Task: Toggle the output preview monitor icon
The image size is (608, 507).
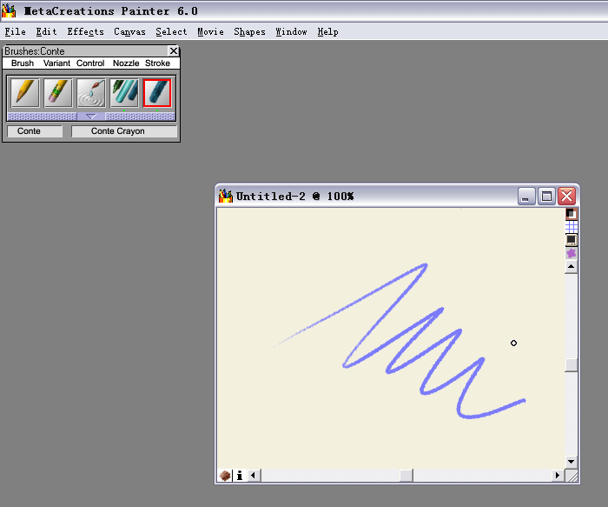Action: click(572, 240)
